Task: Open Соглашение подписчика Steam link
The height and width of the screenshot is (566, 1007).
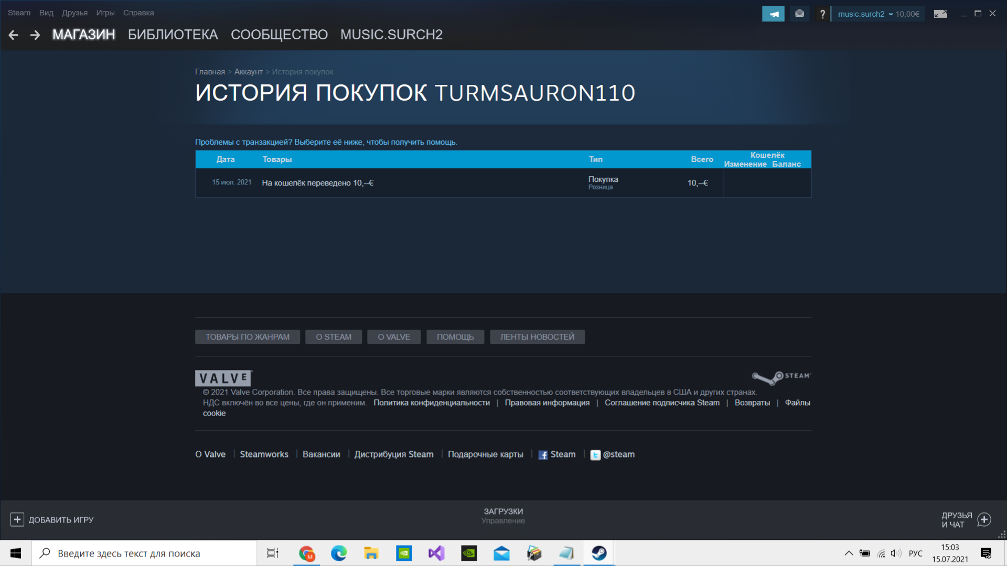Action: (662, 402)
